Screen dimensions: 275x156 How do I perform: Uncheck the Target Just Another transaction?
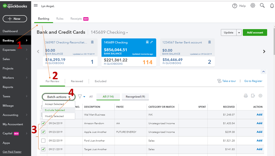43,149
